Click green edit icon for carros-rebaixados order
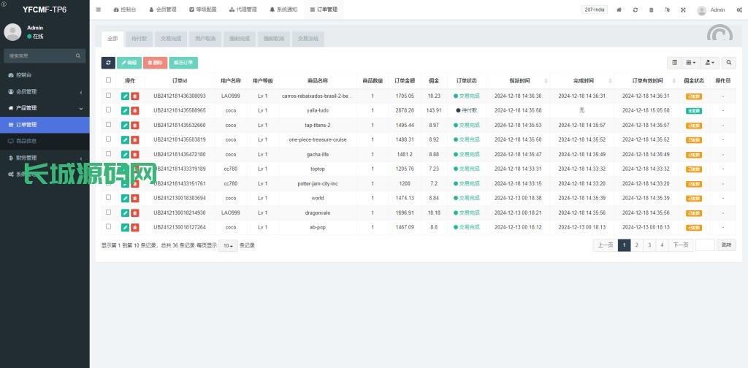Viewport: 748px width, 368px height. 125,96
